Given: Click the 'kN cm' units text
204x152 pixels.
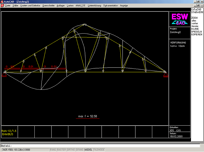Looking at the screenshot, I should (x=175, y=130).
